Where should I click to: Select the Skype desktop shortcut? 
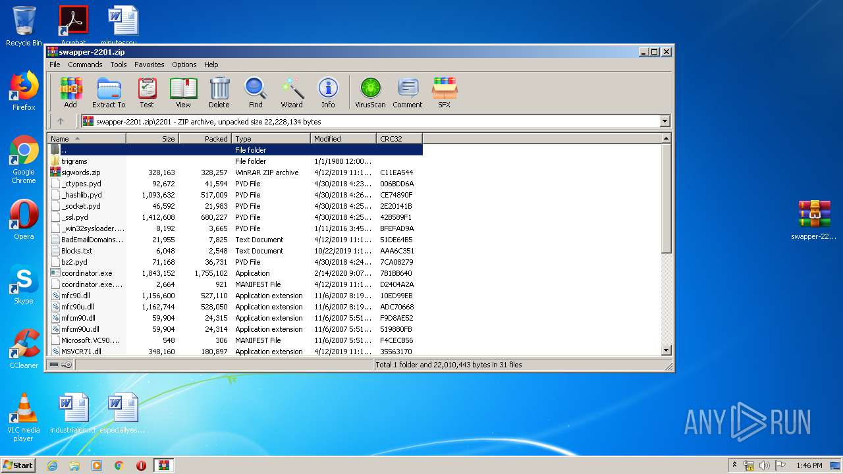[x=24, y=284]
